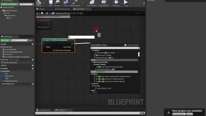Screen dimensions: 206x116
Task: Select DefaultSceneRoot variable under Components
Action: click(x=11, y=81)
